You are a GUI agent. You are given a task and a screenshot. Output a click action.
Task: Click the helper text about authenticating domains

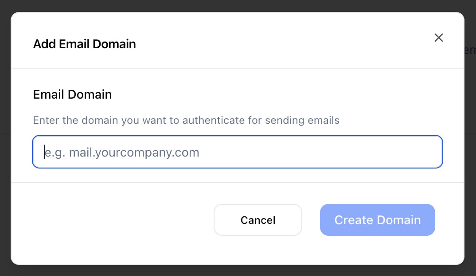point(186,120)
